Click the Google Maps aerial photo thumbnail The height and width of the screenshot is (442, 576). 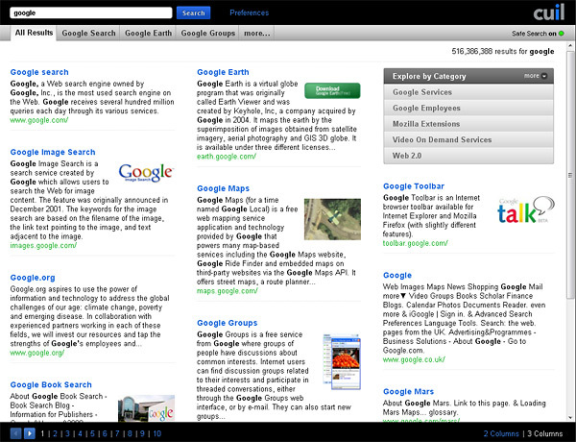(332, 219)
